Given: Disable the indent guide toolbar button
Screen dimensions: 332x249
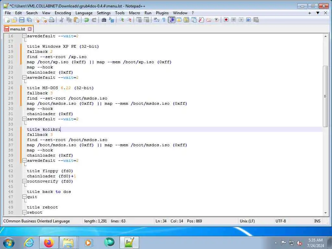Looking at the screenshot, I should pos(172,20).
